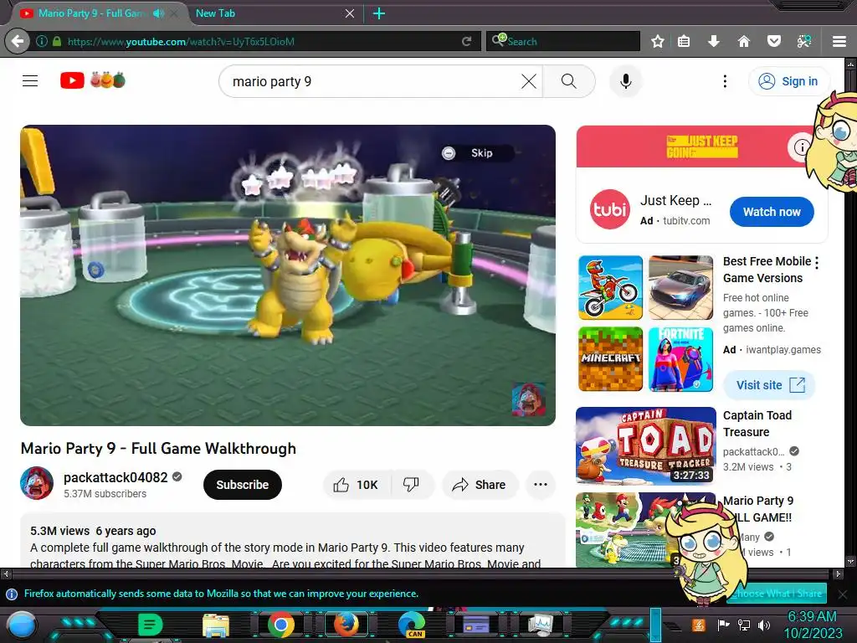Open Google Chrome from the taskbar

click(x=281, y=625)
